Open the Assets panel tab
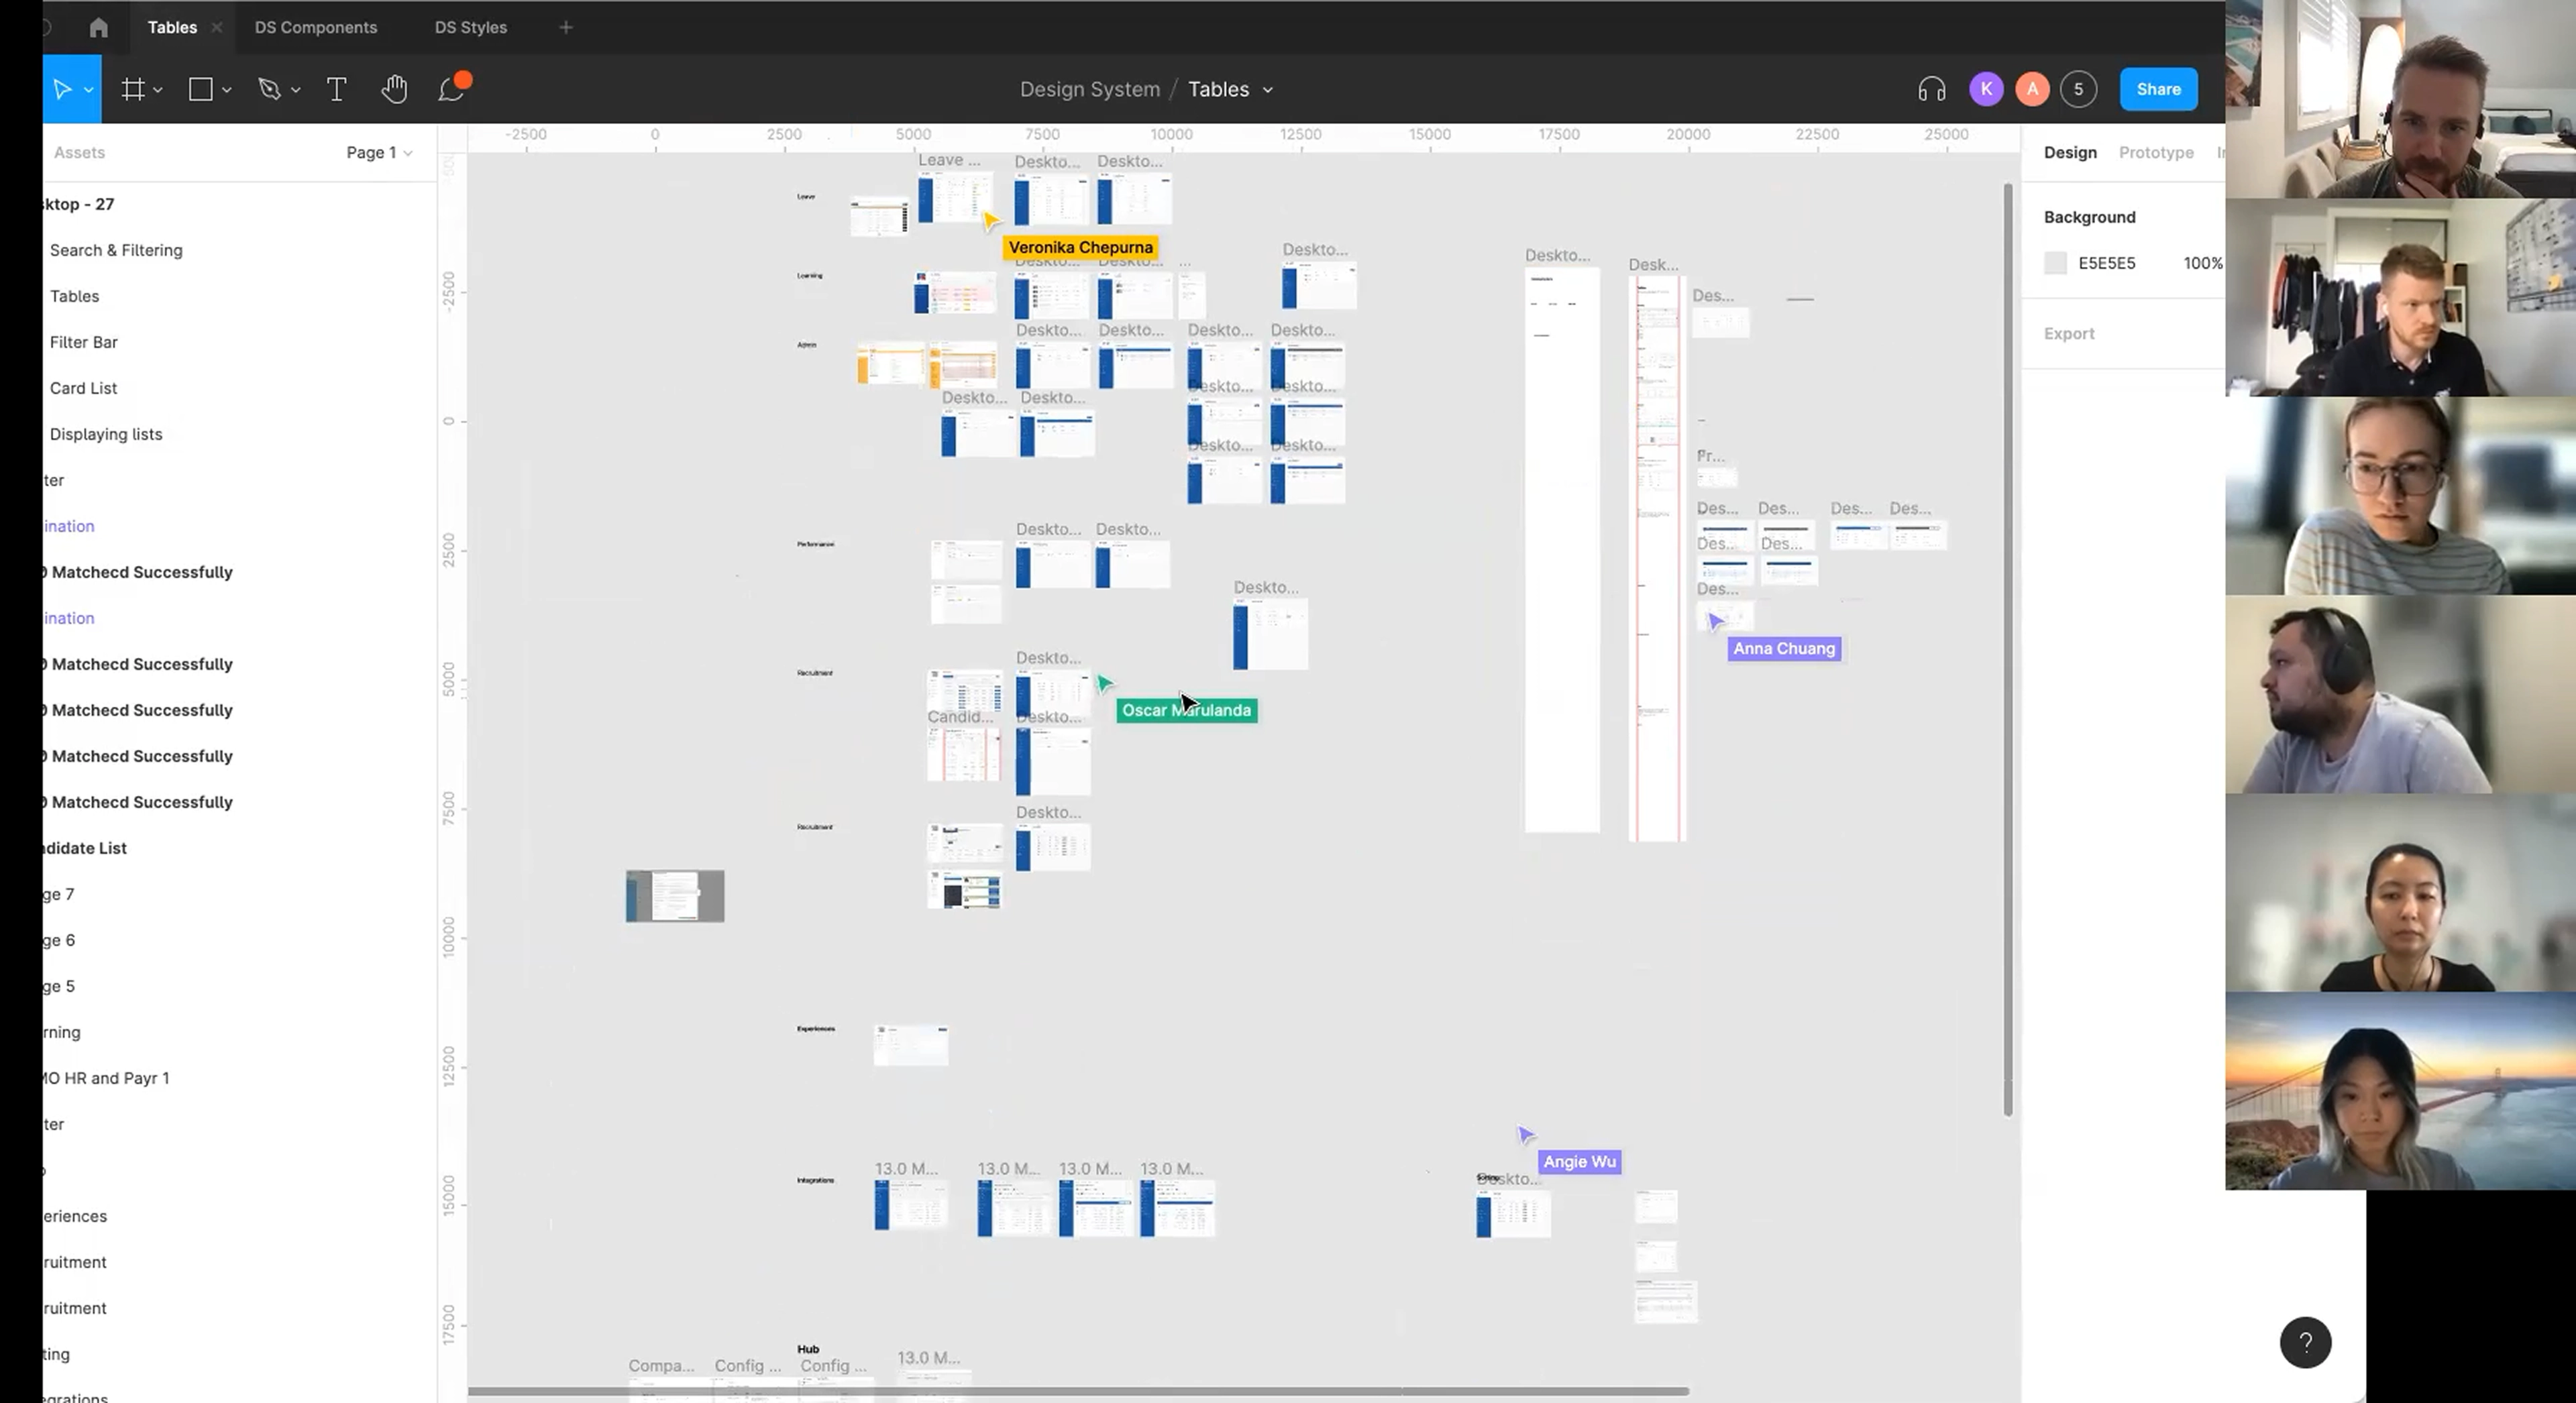The height and width of the screenshot is (1403, 2576). pyautogui.click(x=79, y=152)
